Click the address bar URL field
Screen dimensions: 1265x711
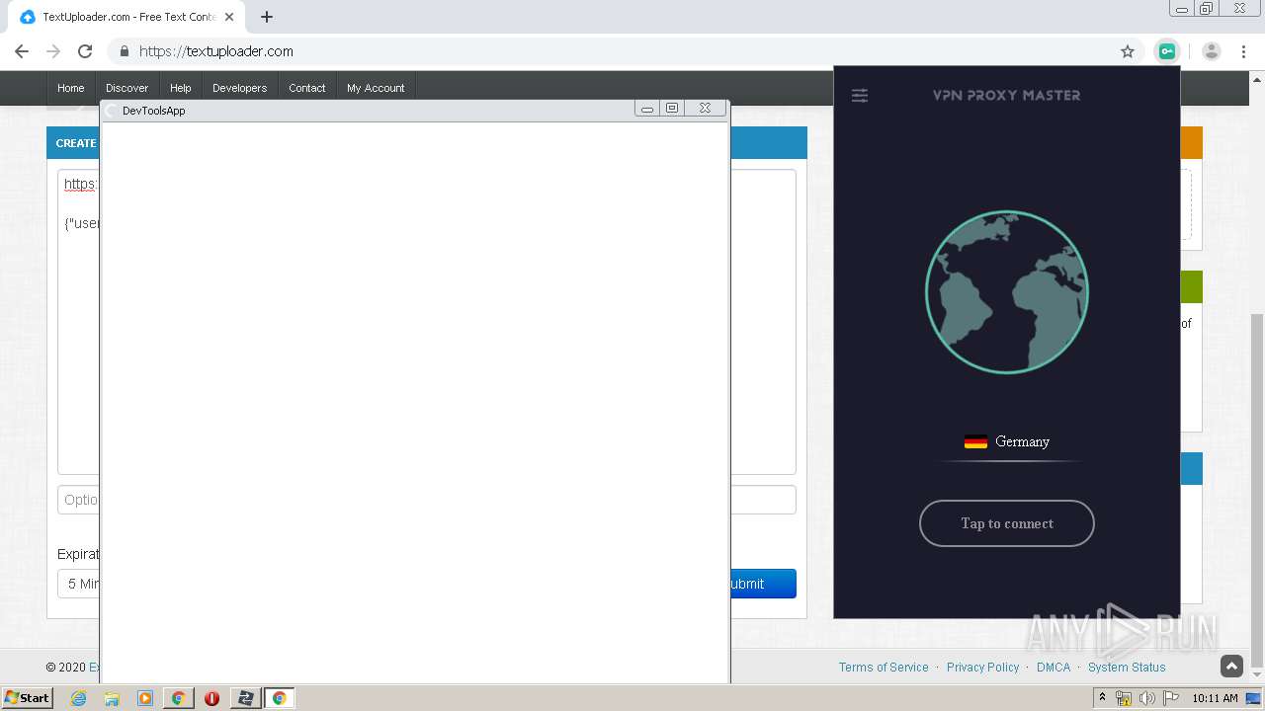[x=623, y=51]
